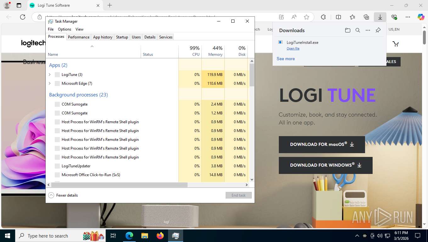
Task: Switch to the Performance tab
Action: [79, 37]
